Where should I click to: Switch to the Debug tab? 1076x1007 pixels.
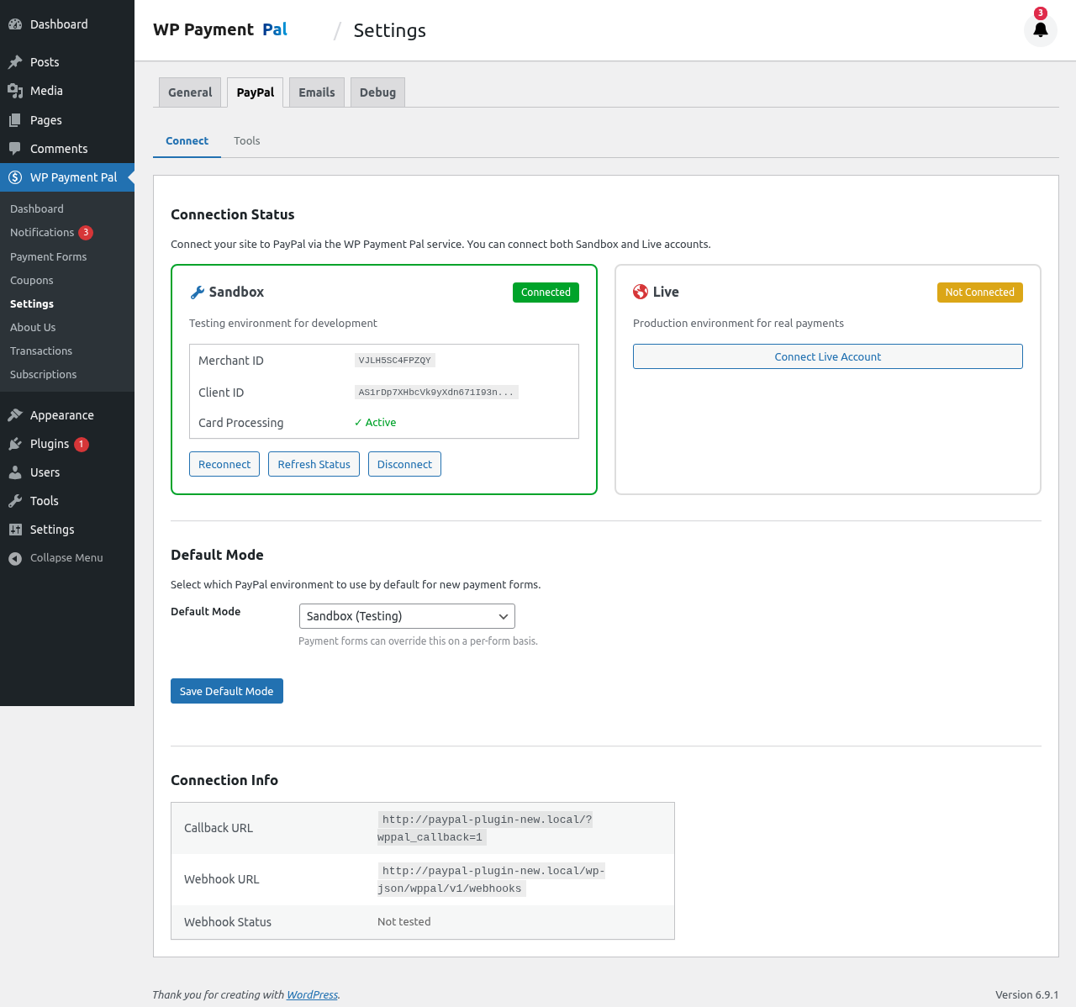click(x=377, y=92)
